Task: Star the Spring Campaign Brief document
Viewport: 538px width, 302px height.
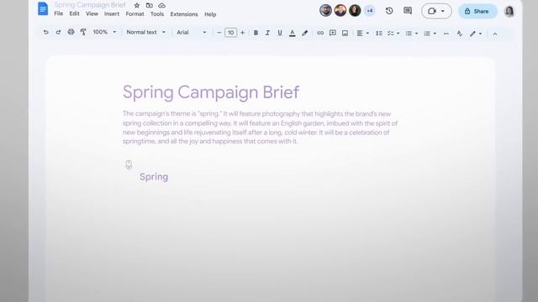Action: (x=136, y=6)
